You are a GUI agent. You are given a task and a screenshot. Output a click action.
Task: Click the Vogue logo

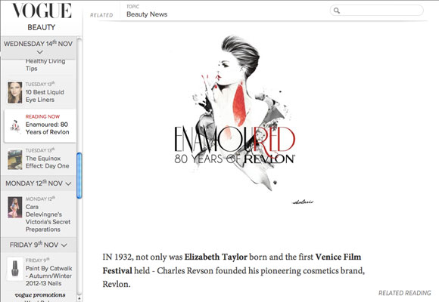click(42, 11)
